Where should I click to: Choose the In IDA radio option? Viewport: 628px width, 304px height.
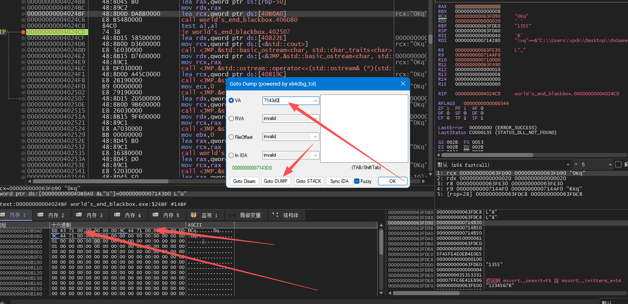231,155
